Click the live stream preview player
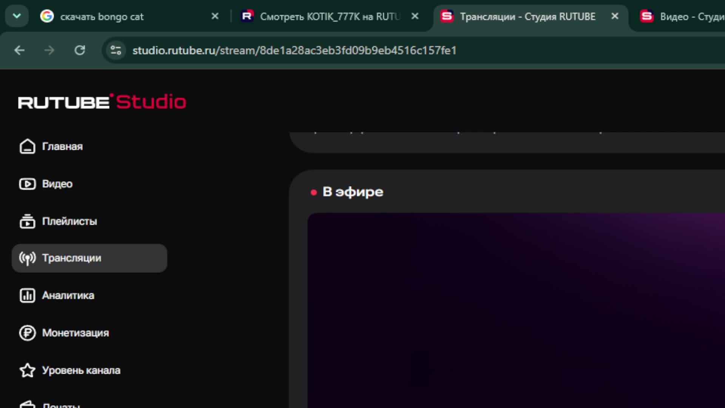This screenshot has height=408, width=725. tap(516, 311)
